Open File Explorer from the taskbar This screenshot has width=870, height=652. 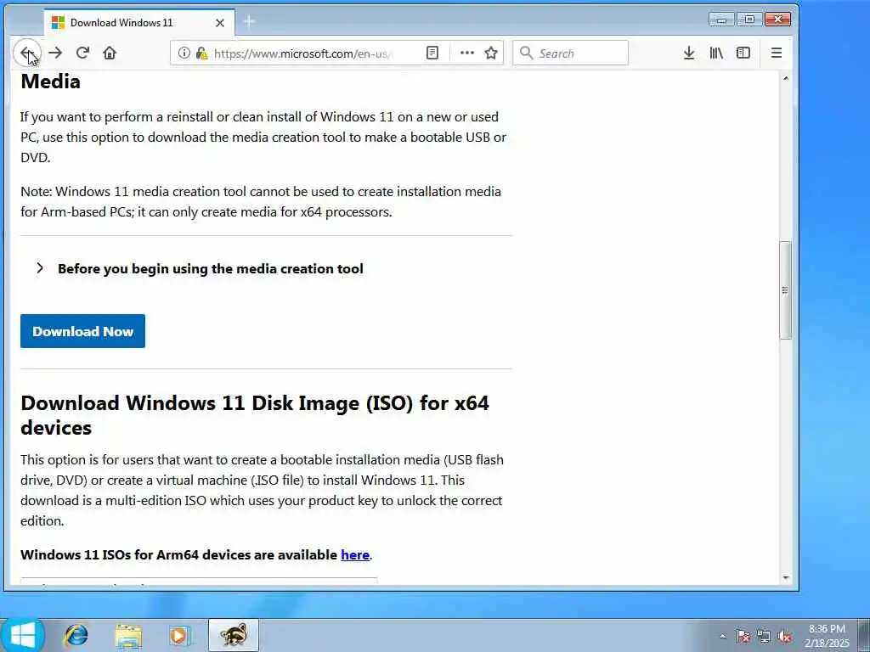[x=129, y=635]
